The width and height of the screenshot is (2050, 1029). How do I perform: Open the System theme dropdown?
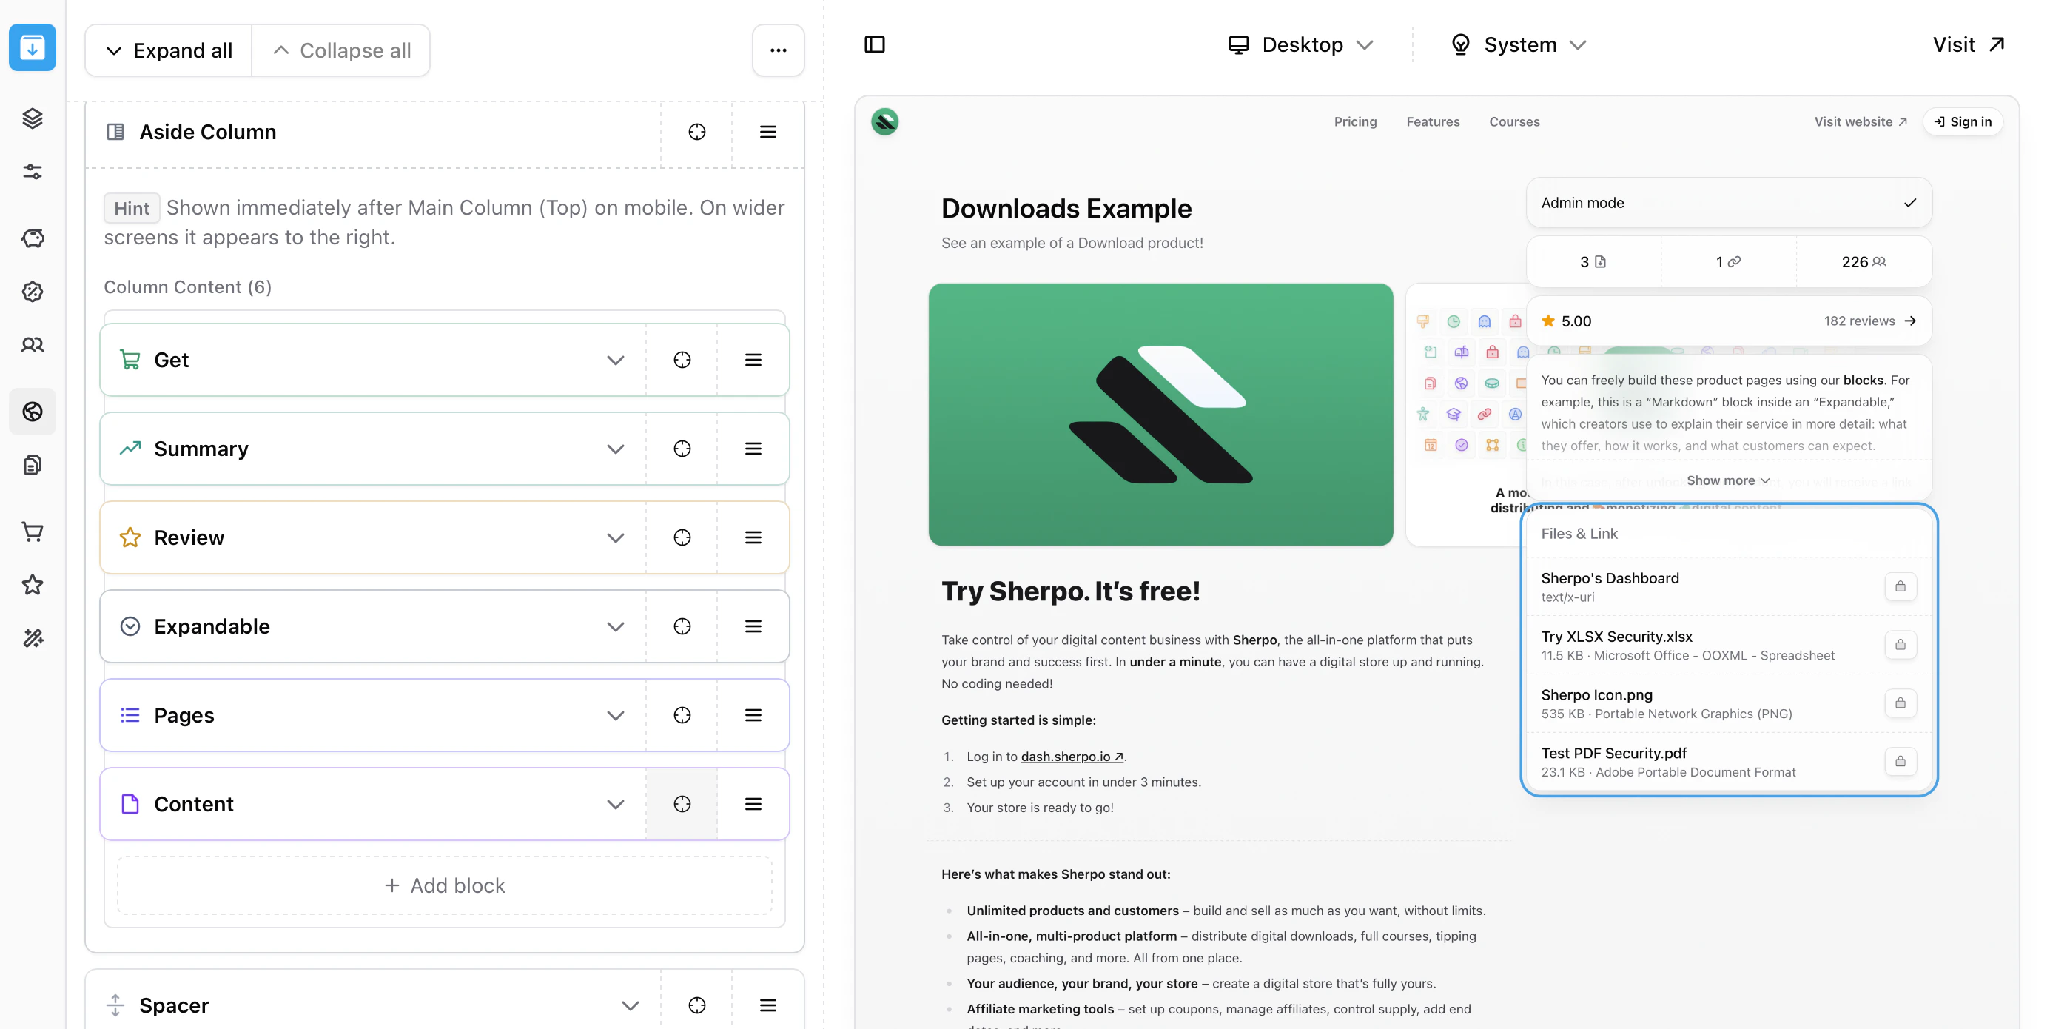(1519, 44)
